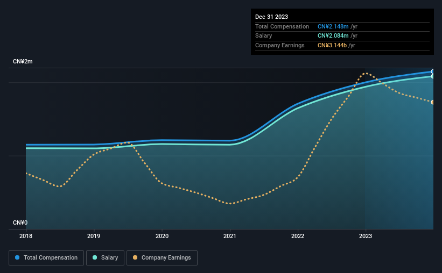Screen dimensions: 442x273
Task: Click the teal Salary endpoint marker
Action: click(433, 76)
